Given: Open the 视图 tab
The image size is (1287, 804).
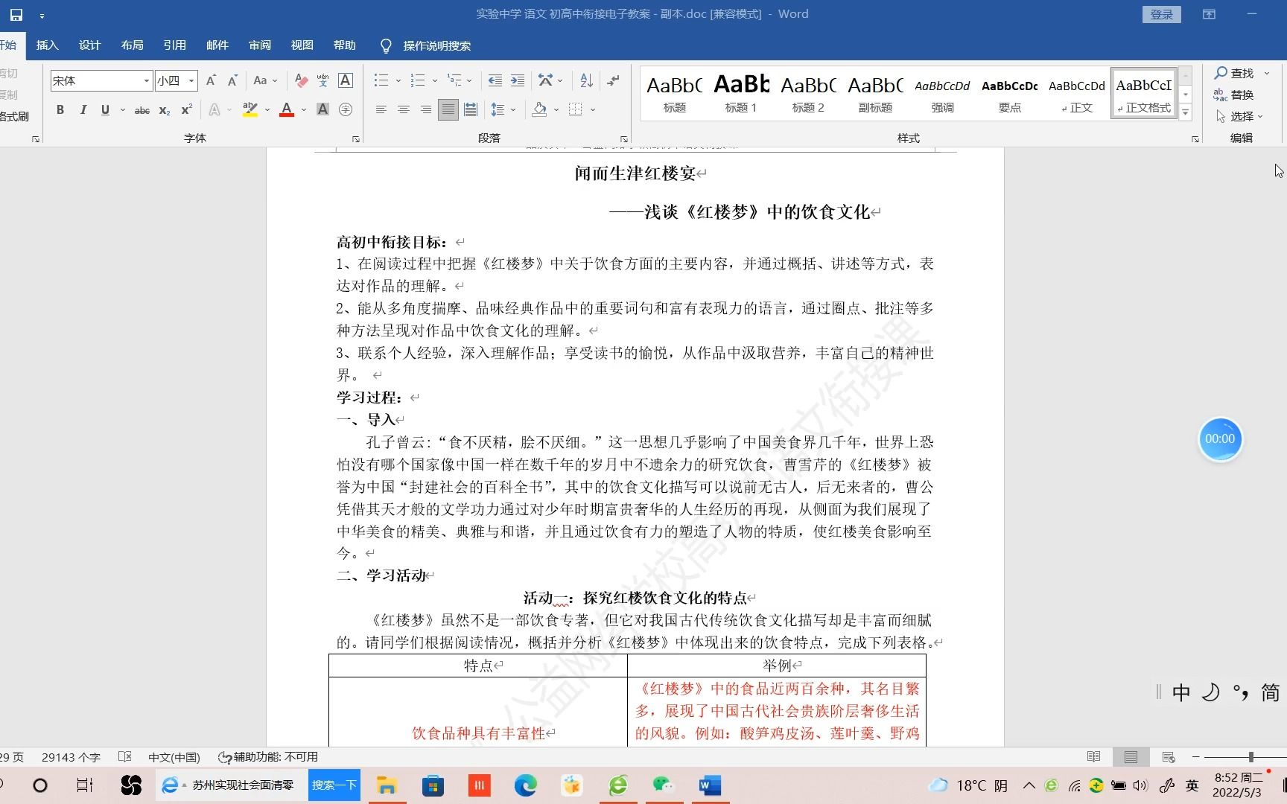Looking at the screenshot, I should [x=302, y=45].
